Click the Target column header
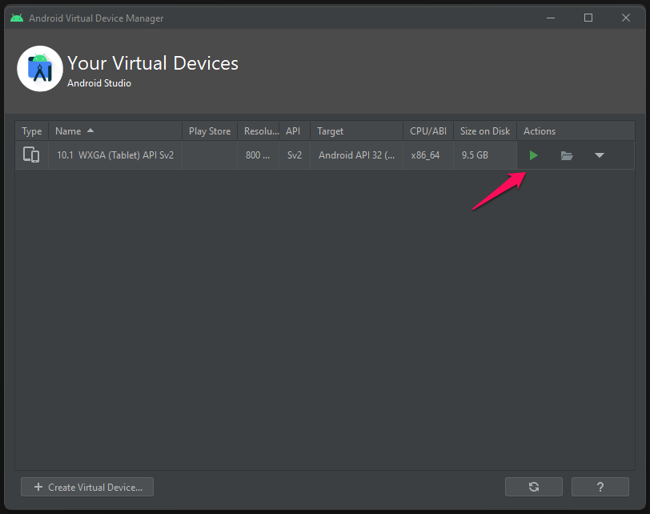This screenshot has width=650, height=514. [x=356, y=131]
